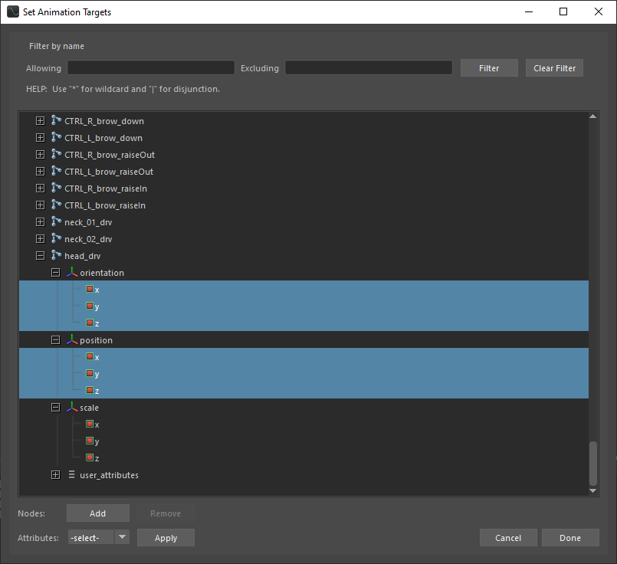Expand the user_attributes group
The width and height of the screenshot is (617, 564).
click(x=55, y=475)
